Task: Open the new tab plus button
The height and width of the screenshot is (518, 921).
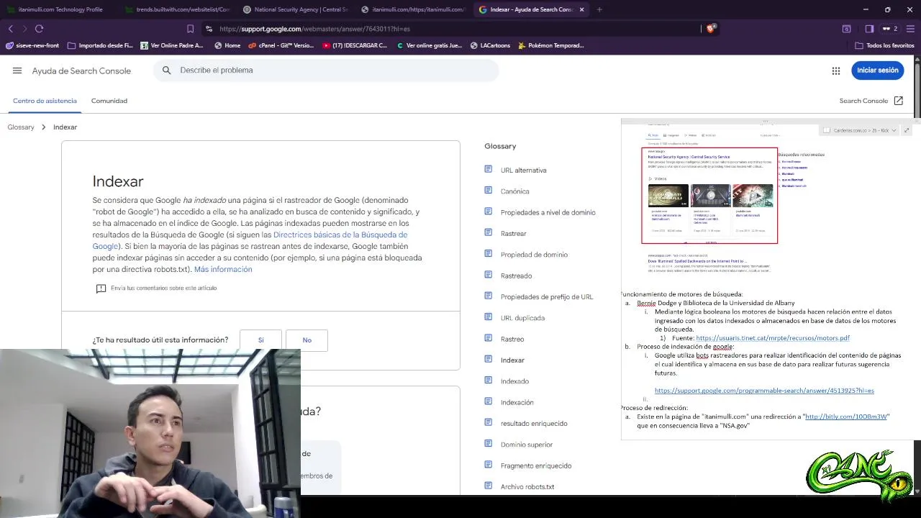Action: (x=599, y=9)
